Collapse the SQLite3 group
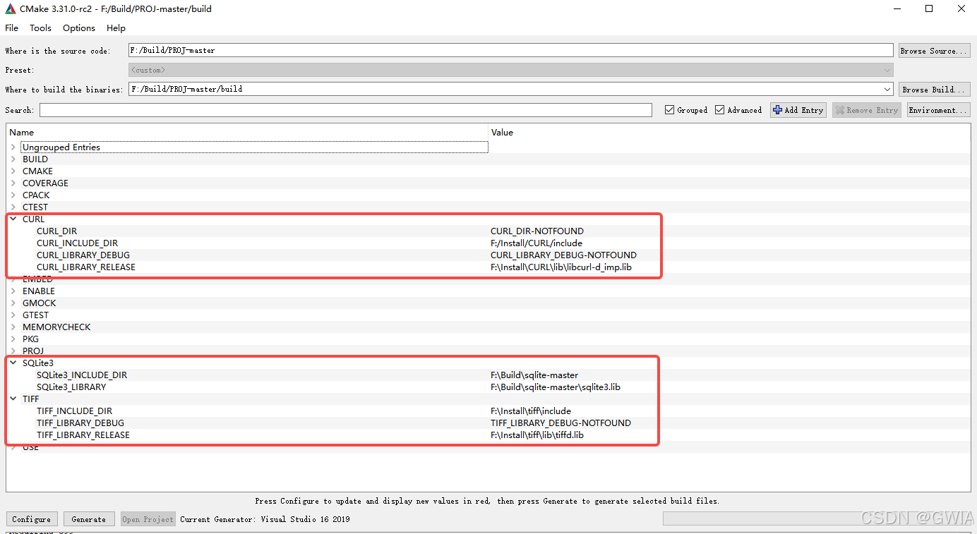Viewport: 977px width, 534px height. point(13,363)
